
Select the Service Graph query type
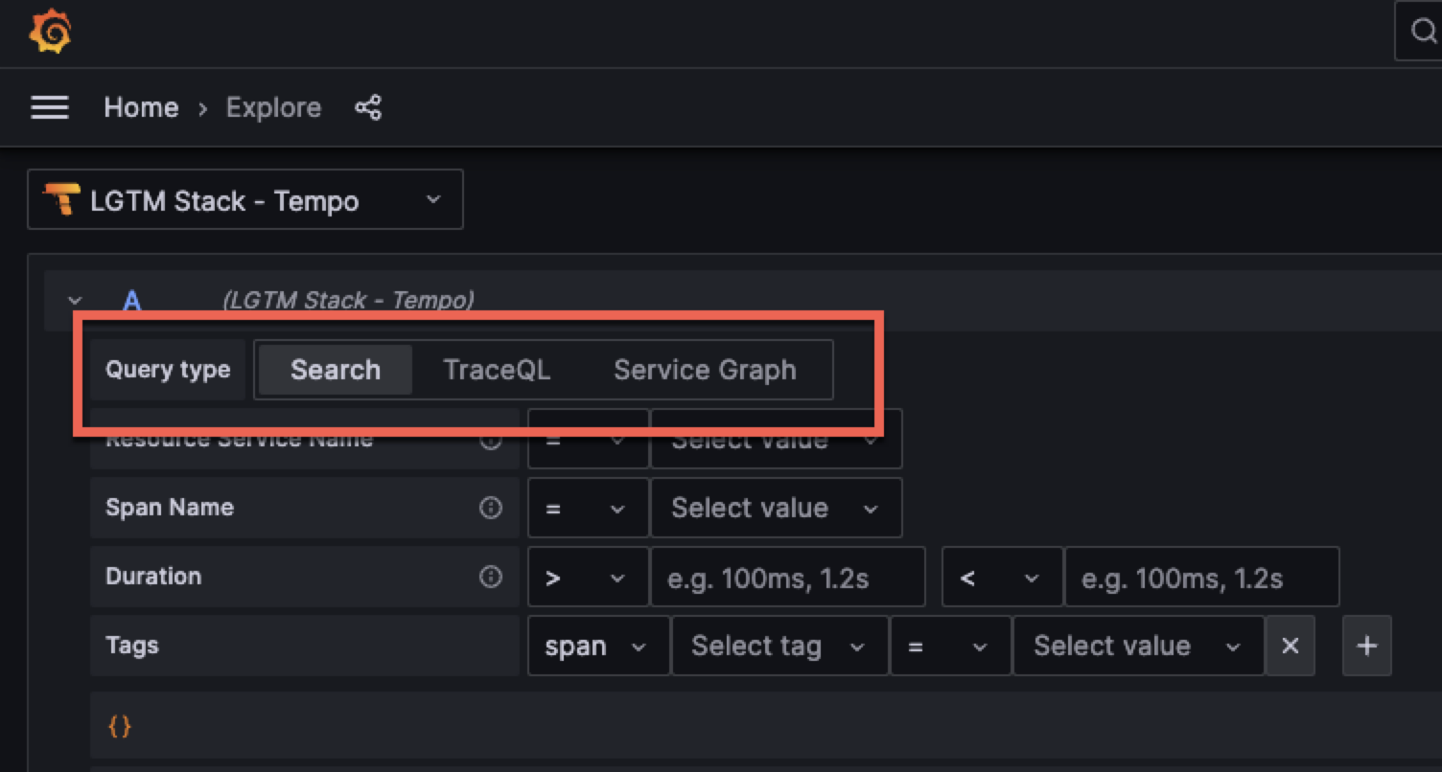(705, 370)
